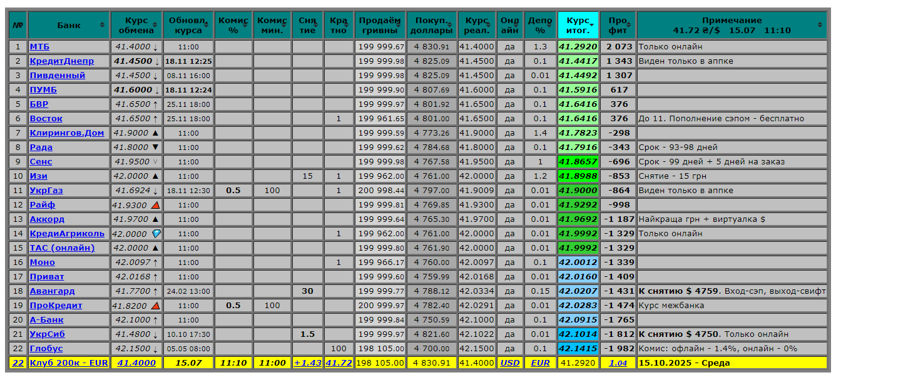Sort by Курс реал. column header
This screenshot has width=903, height=375.
(477, 25)
